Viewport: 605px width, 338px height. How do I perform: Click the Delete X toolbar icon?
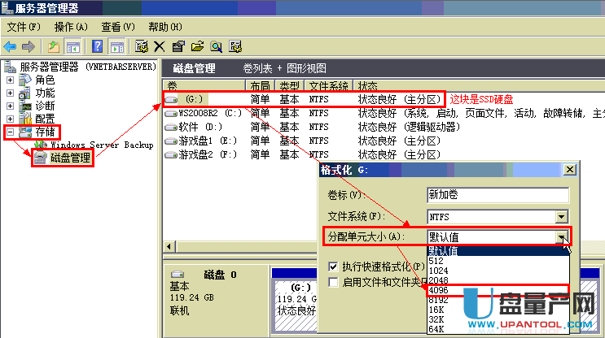pos(159,47)
